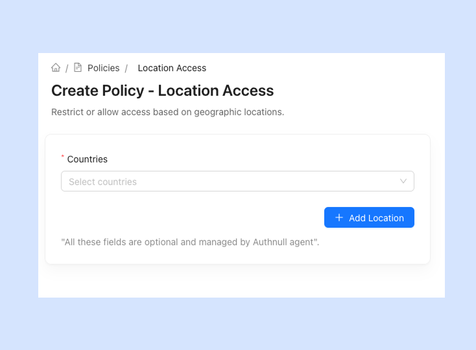The width and height of the screenshot is (476, 350).
Task: Open the Policies breadcrumb link
Action: [104, 68]
